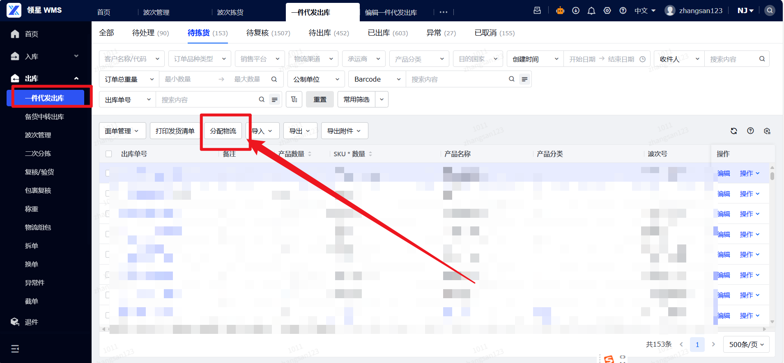Open the 承运商 dropdown
Screen dimensions: 784x363
[x=364, y=59]
